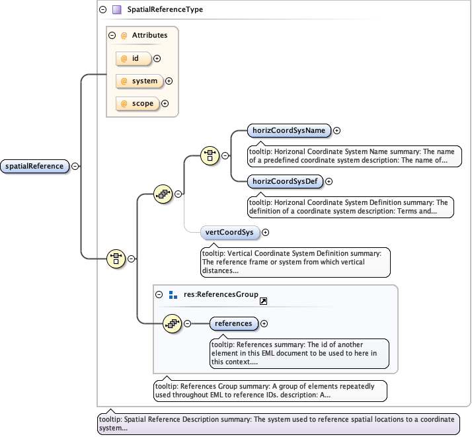The height and width of the screenshot is (437, 472).
Task: Click the purple SpatialReferenceType complex type icon
Action: (x=116, y=10)
